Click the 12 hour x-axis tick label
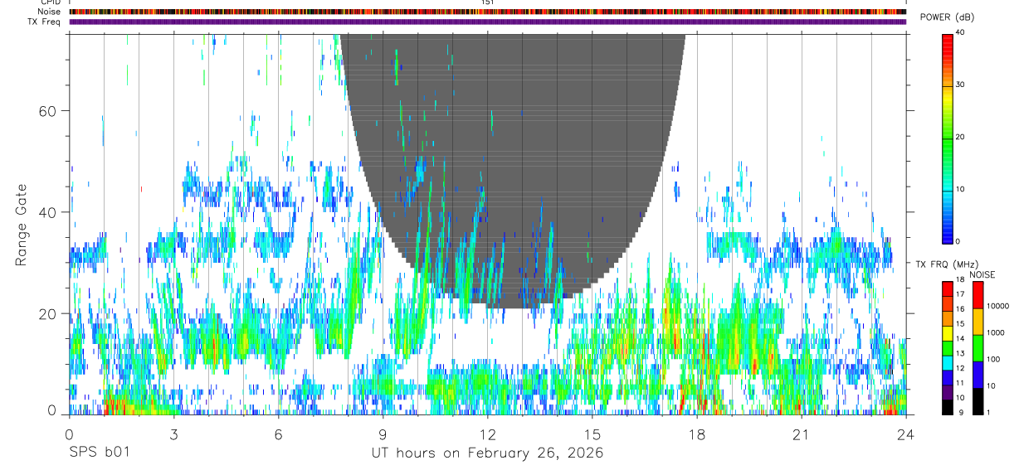The height and width of the screenshot is (470, 1019). click(x=487, y=434)
